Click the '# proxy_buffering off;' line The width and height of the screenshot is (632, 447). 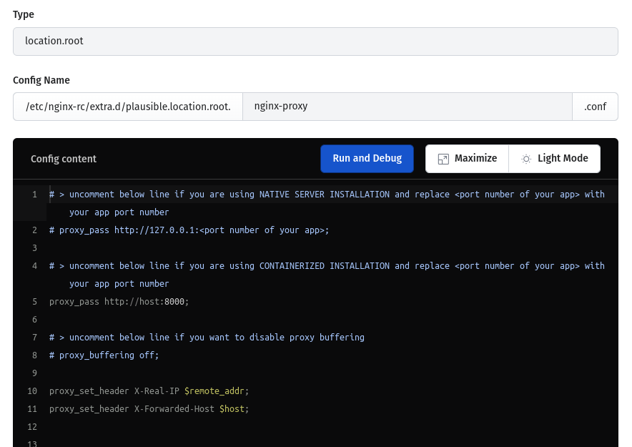tap(104, 355)
